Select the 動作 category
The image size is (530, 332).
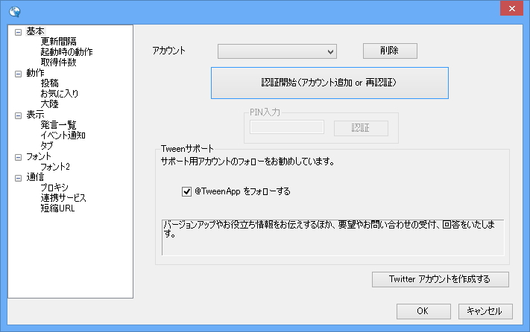36,73
